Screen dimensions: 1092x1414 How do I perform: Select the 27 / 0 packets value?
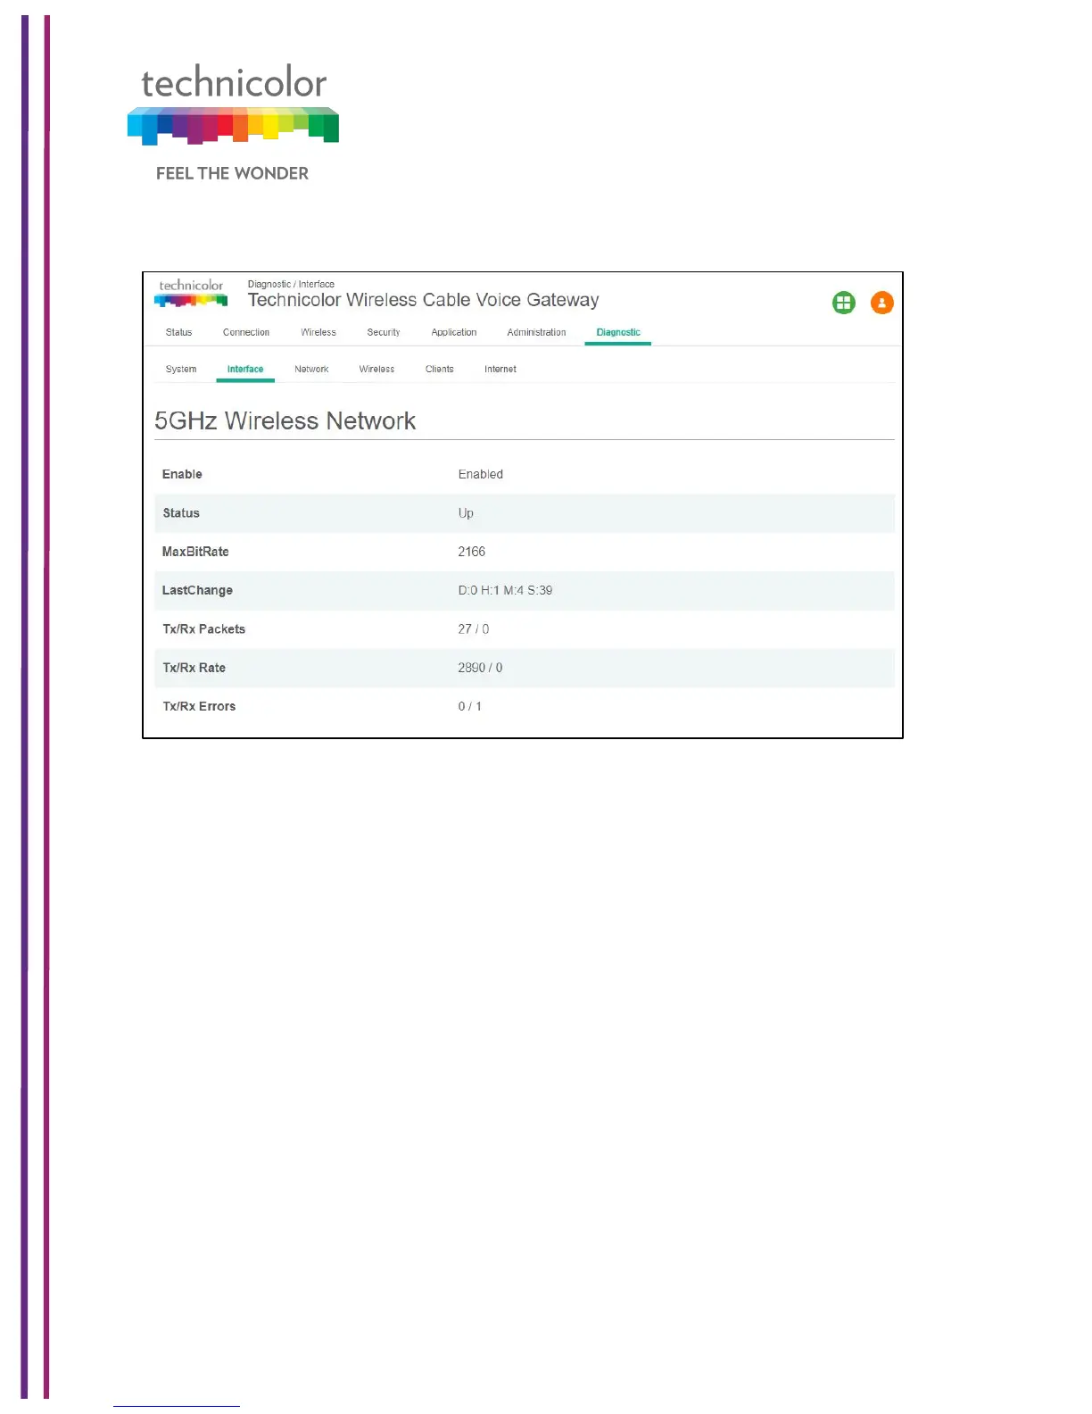coord(474,629)
